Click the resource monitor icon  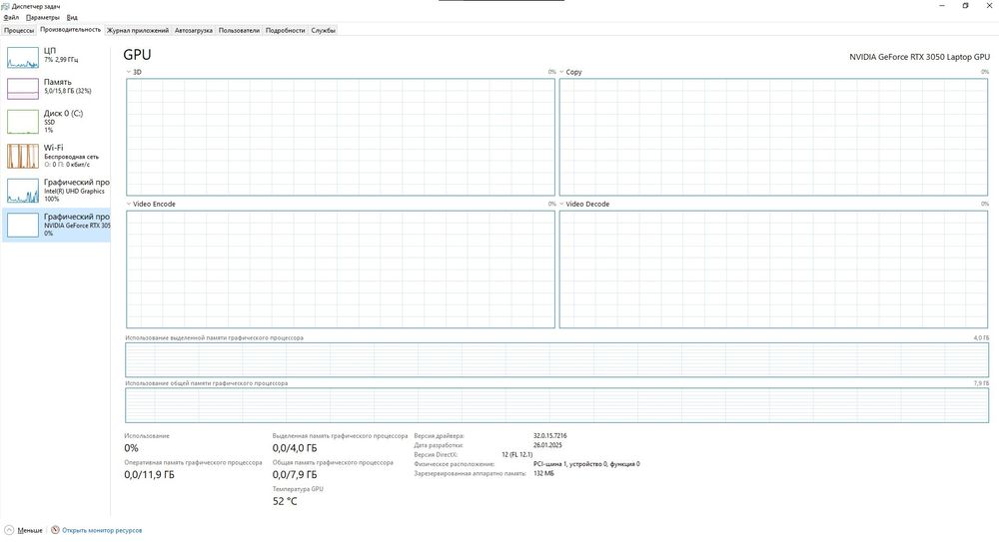(55, 530)
